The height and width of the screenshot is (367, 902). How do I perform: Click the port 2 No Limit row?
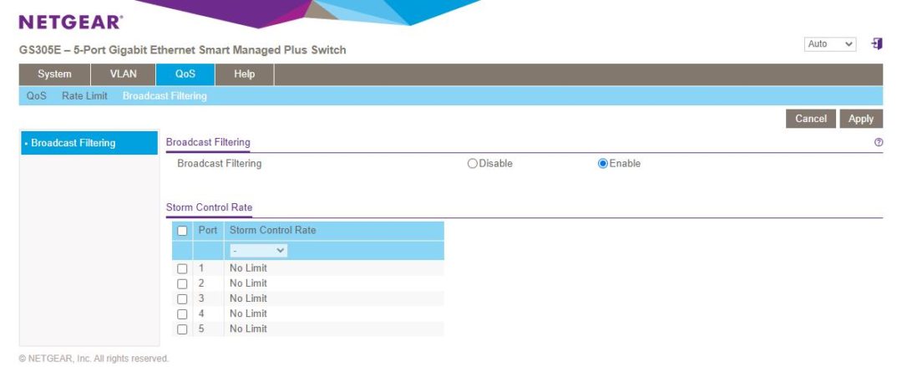248,283
